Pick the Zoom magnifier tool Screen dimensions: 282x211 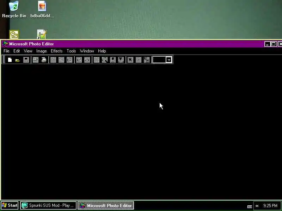pyautogui.click(x=104, y=60)
